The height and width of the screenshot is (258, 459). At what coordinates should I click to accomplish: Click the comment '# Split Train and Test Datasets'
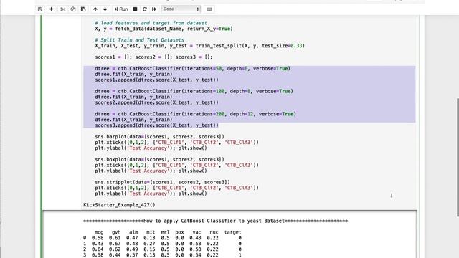tap(139, 40)
